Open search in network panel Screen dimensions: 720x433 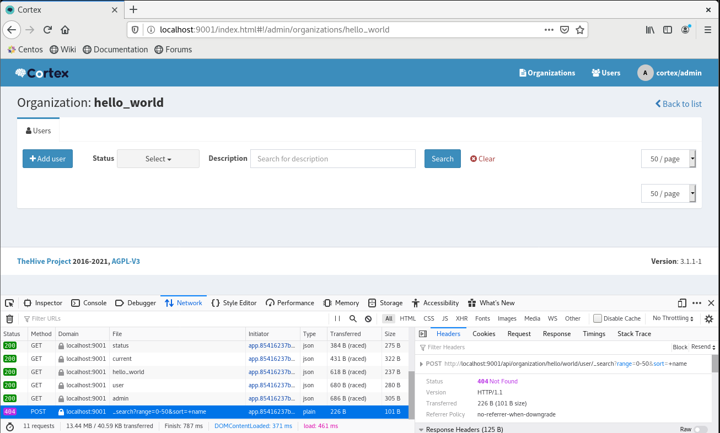pos(353,318)
